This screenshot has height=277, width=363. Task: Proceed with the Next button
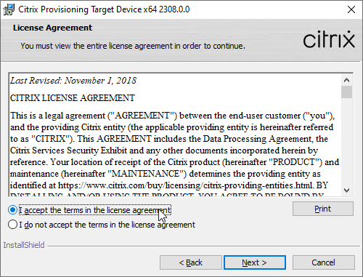(255, 262)
